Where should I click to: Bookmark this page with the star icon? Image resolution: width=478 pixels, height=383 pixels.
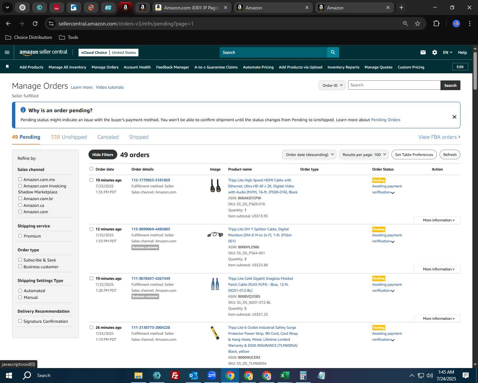(418, 24)
